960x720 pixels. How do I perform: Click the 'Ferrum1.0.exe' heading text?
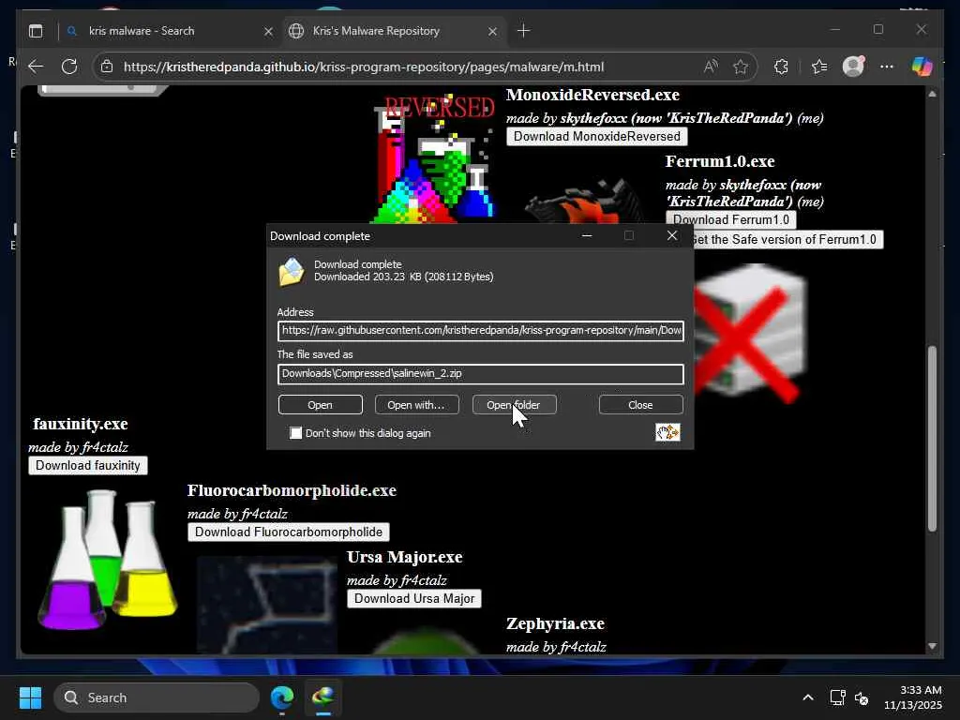point(720,161)
